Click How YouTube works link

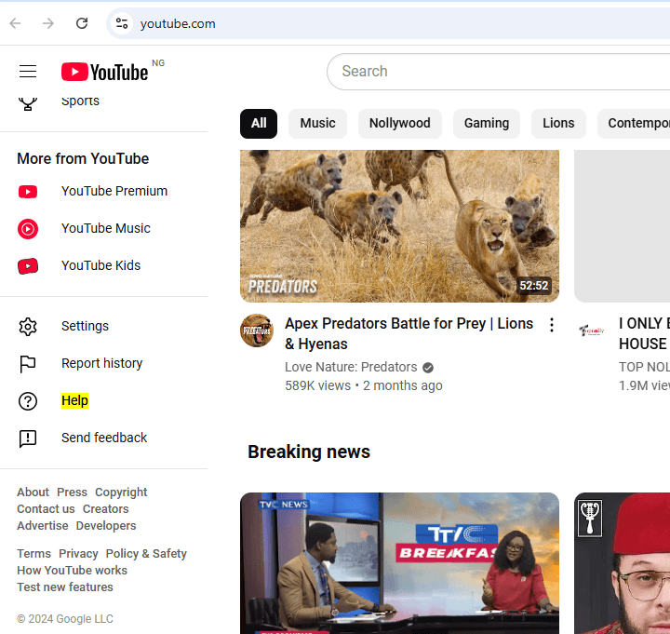[73, 571]
